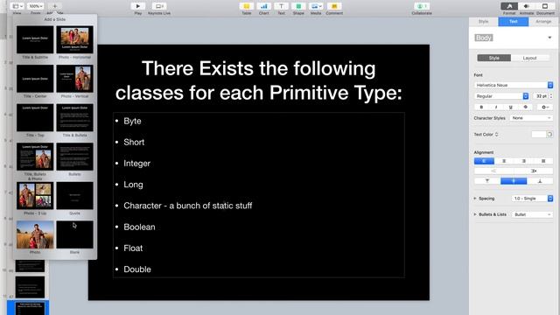
Task: Increase text indent level
Action: 534,171
